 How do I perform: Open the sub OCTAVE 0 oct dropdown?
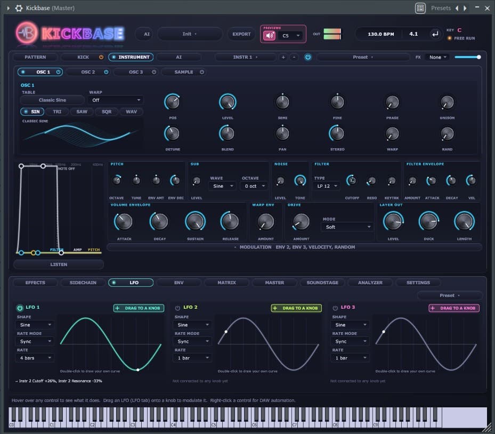point(255,186)
